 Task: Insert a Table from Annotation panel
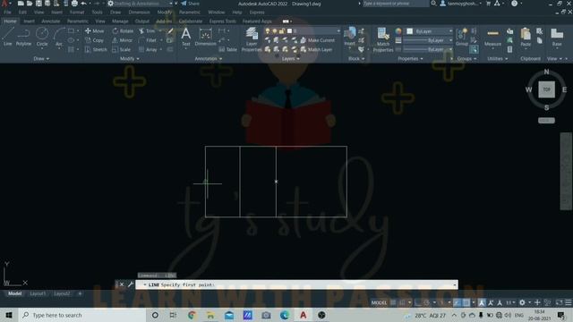click(228, 49)
